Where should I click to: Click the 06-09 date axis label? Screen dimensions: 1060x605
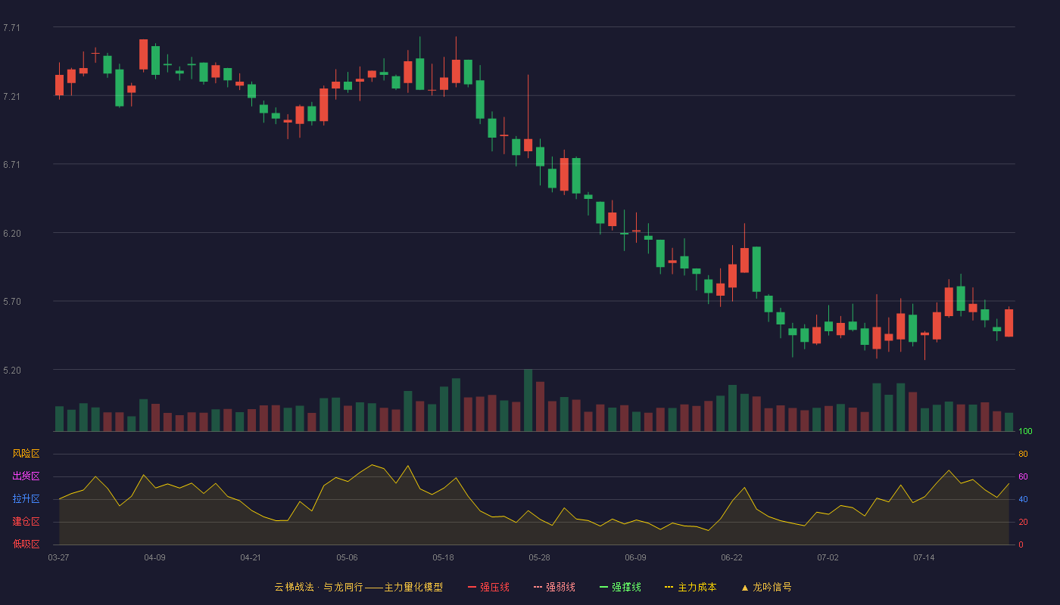635,557
